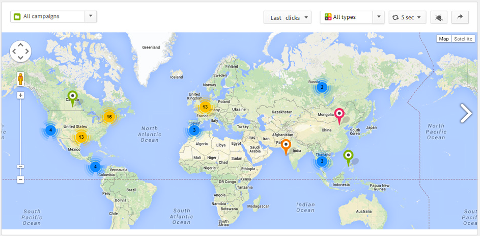The height and width of the screenshot is (236, 480).
Task: Click the yellow 13 cluster near France
Action: coord(205,107)
